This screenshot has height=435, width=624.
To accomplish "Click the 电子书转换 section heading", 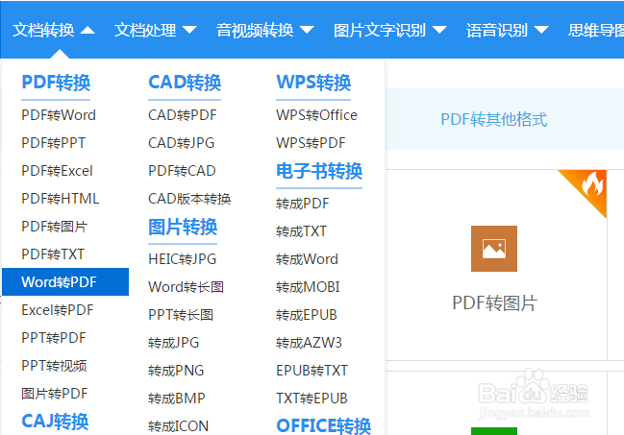I will click(319, 171).
